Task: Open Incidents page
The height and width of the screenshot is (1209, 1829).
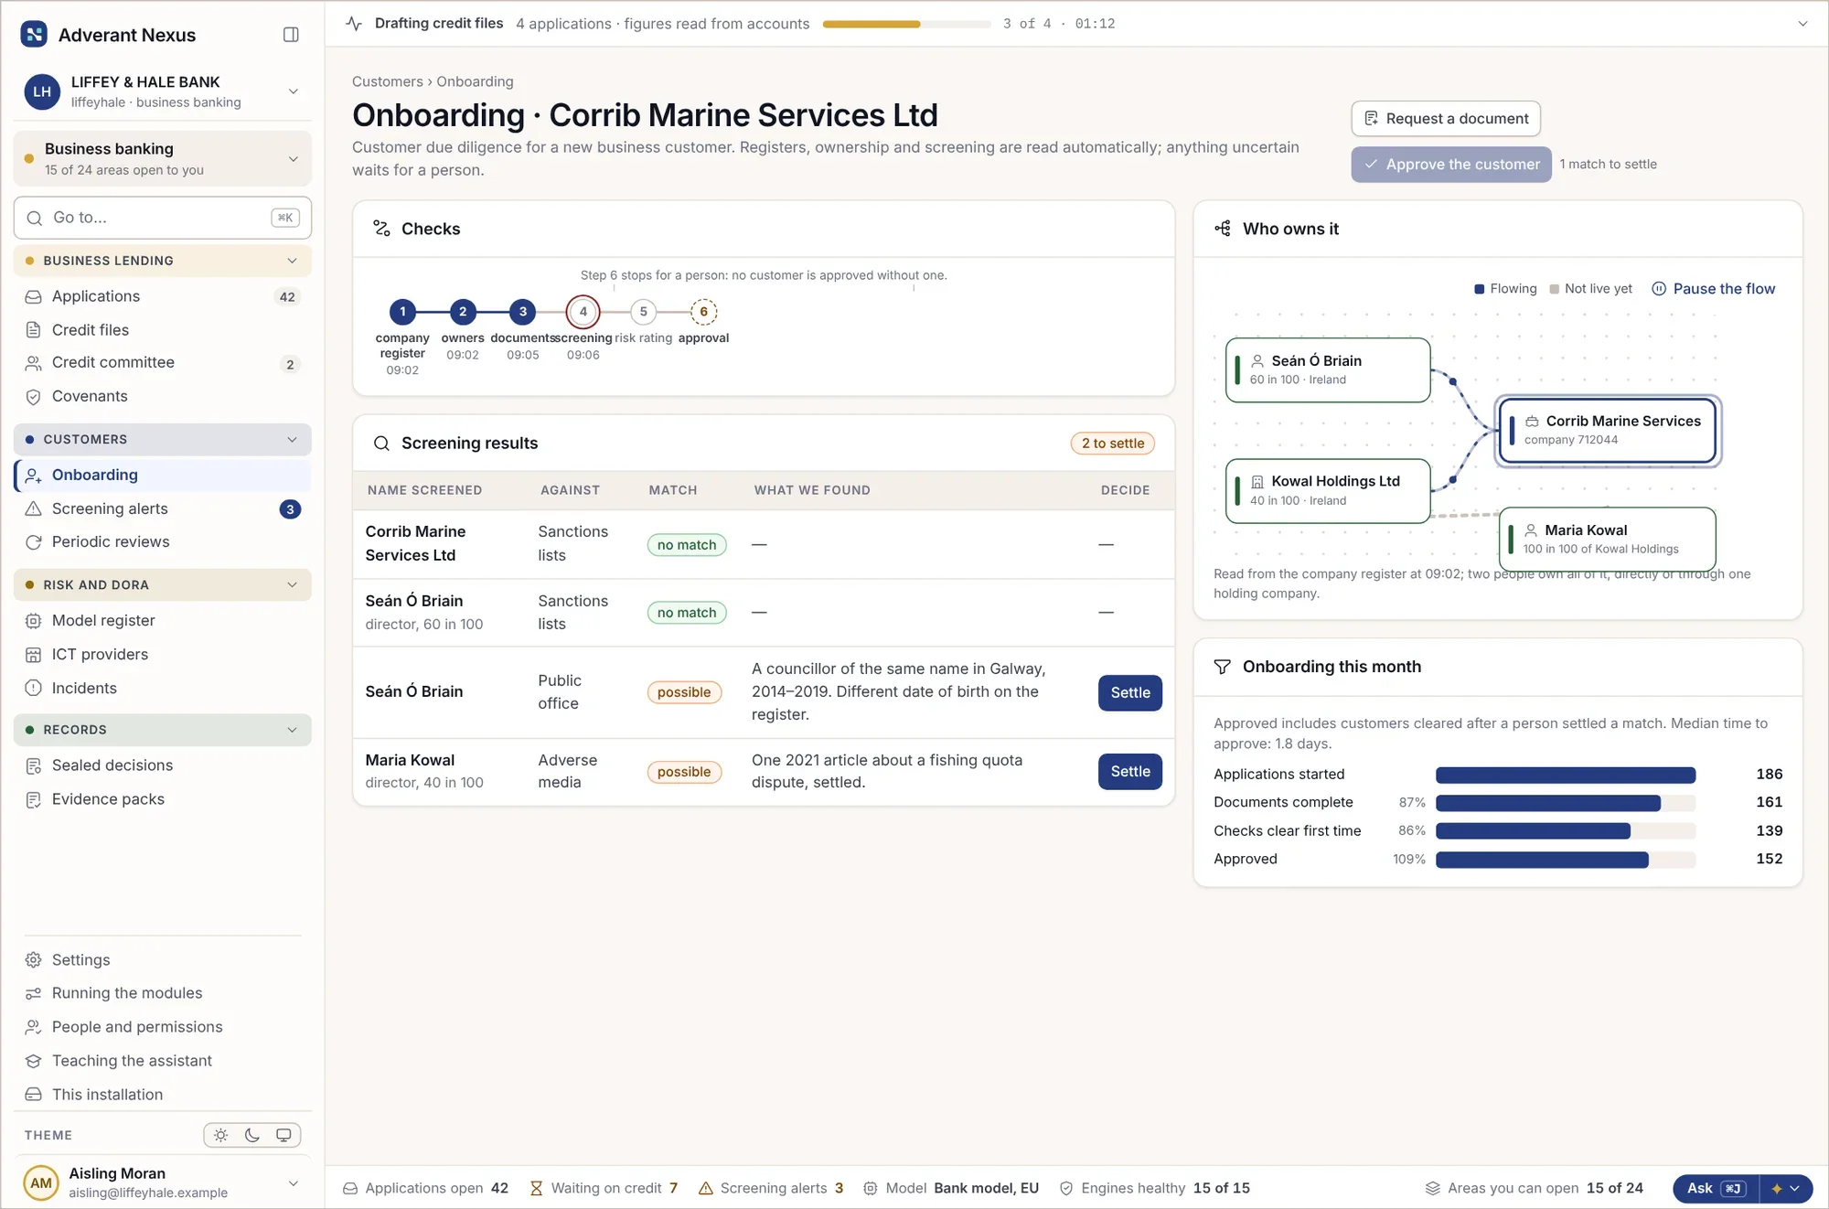Action: pos(163,689)
